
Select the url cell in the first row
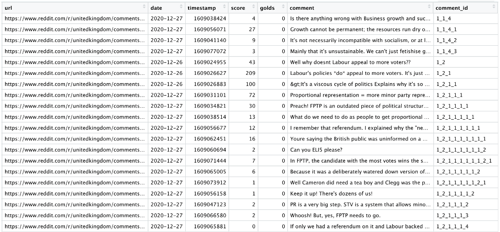point(75,18)
